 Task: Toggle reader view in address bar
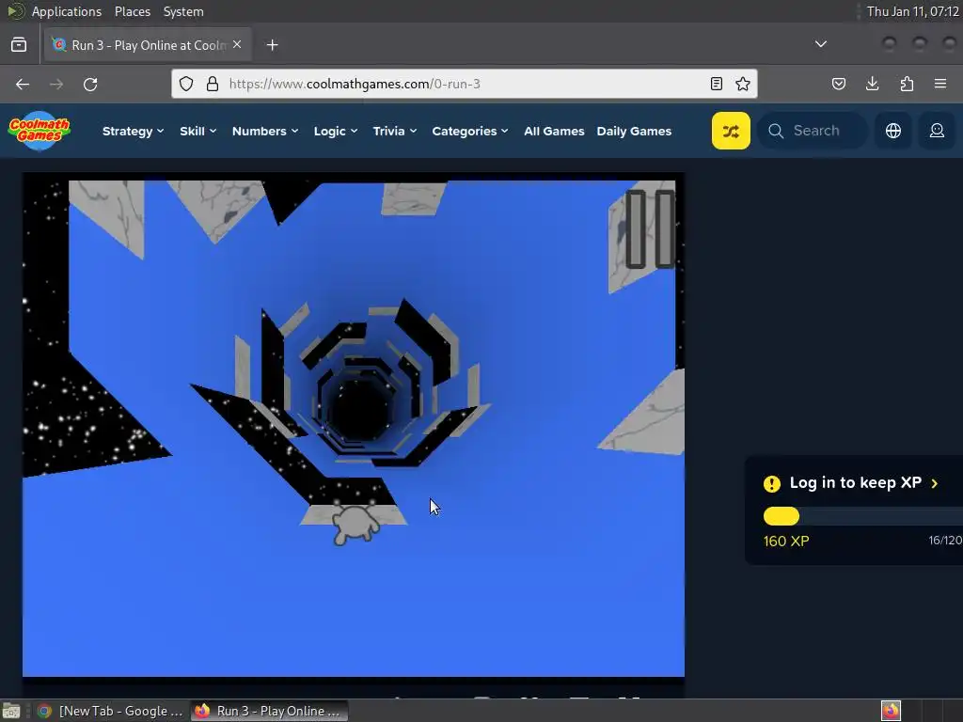[x=716, y=84]
